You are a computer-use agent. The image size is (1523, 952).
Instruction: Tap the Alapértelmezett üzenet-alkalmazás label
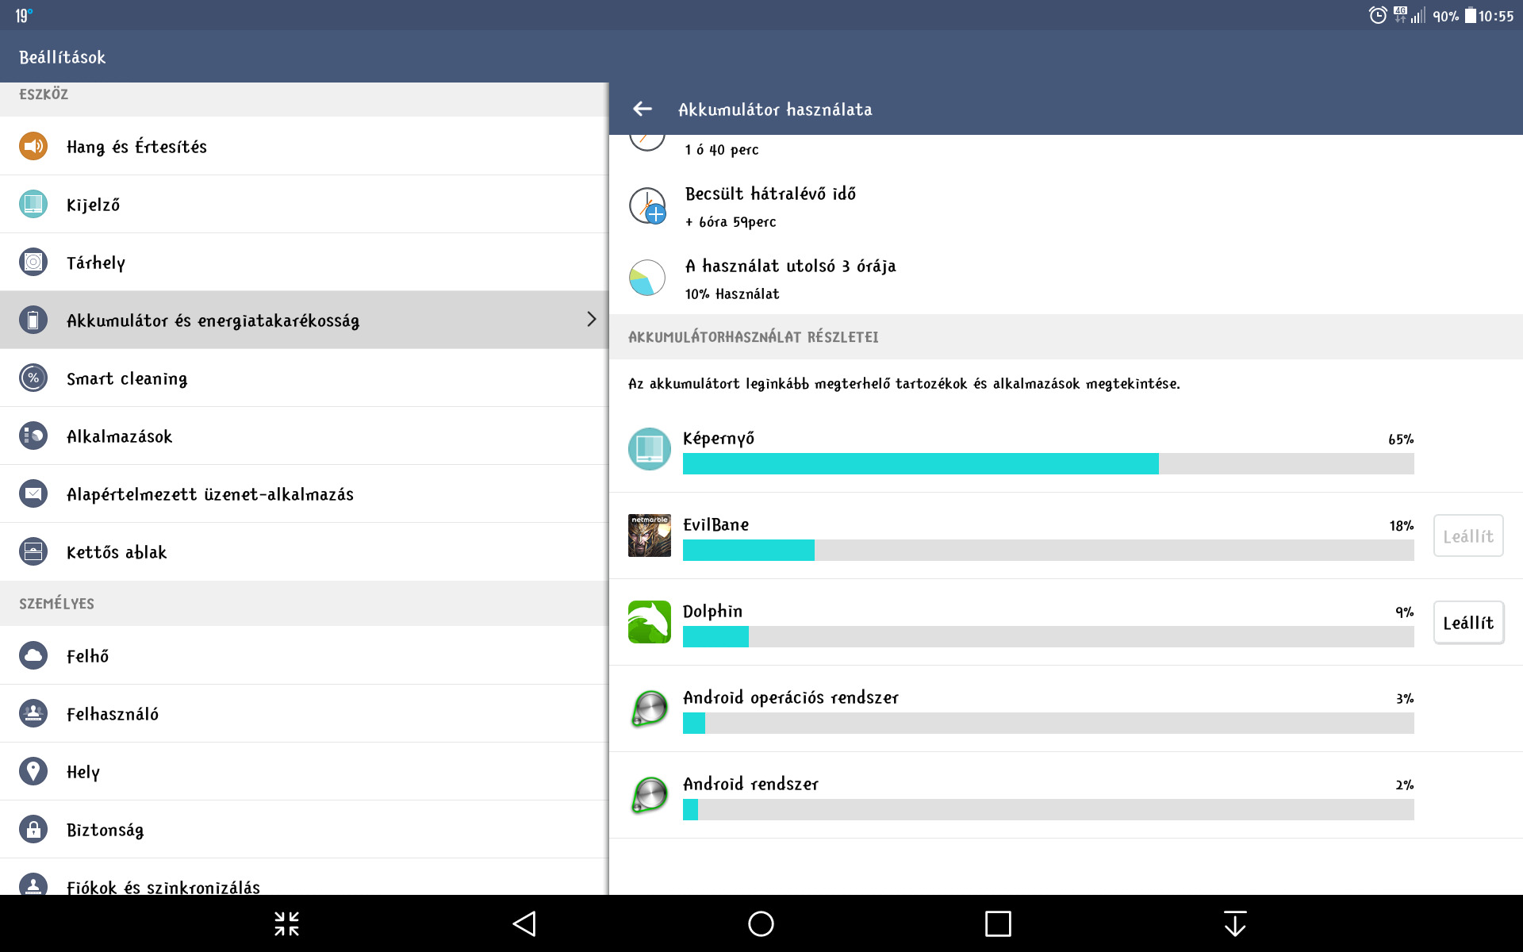(210, 494)
